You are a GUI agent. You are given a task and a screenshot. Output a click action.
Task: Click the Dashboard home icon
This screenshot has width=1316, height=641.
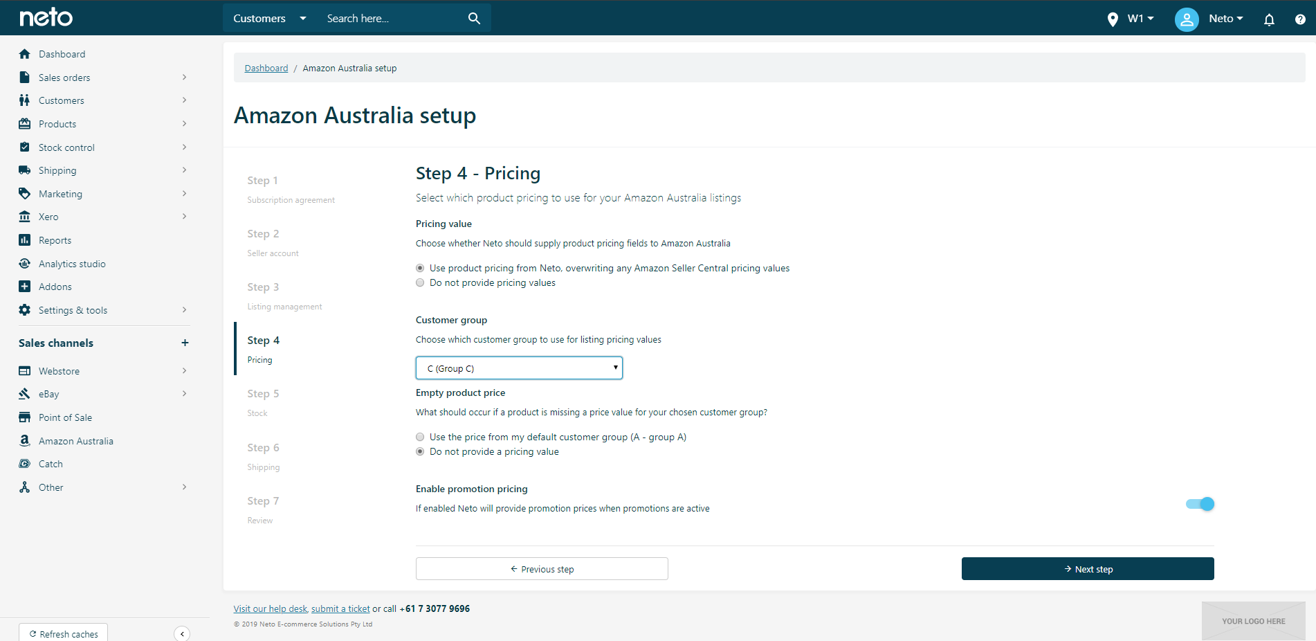pyautogui.click(x=25, y=54)
